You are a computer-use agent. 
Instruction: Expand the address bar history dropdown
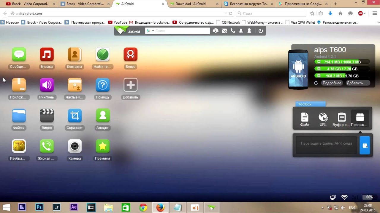tap(226, 13)
